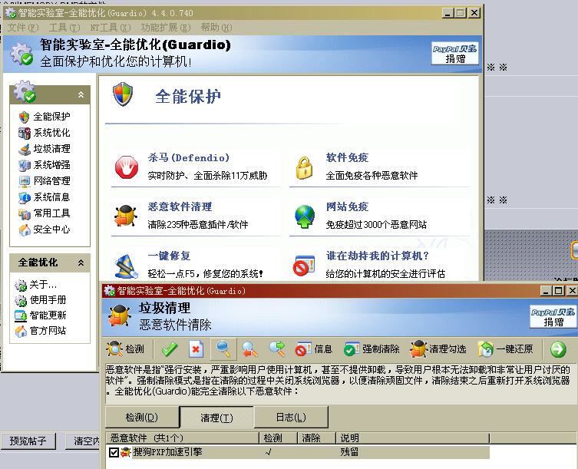Switch to 清理(T) tab
The image size is (578, 469).
[216, 418]
